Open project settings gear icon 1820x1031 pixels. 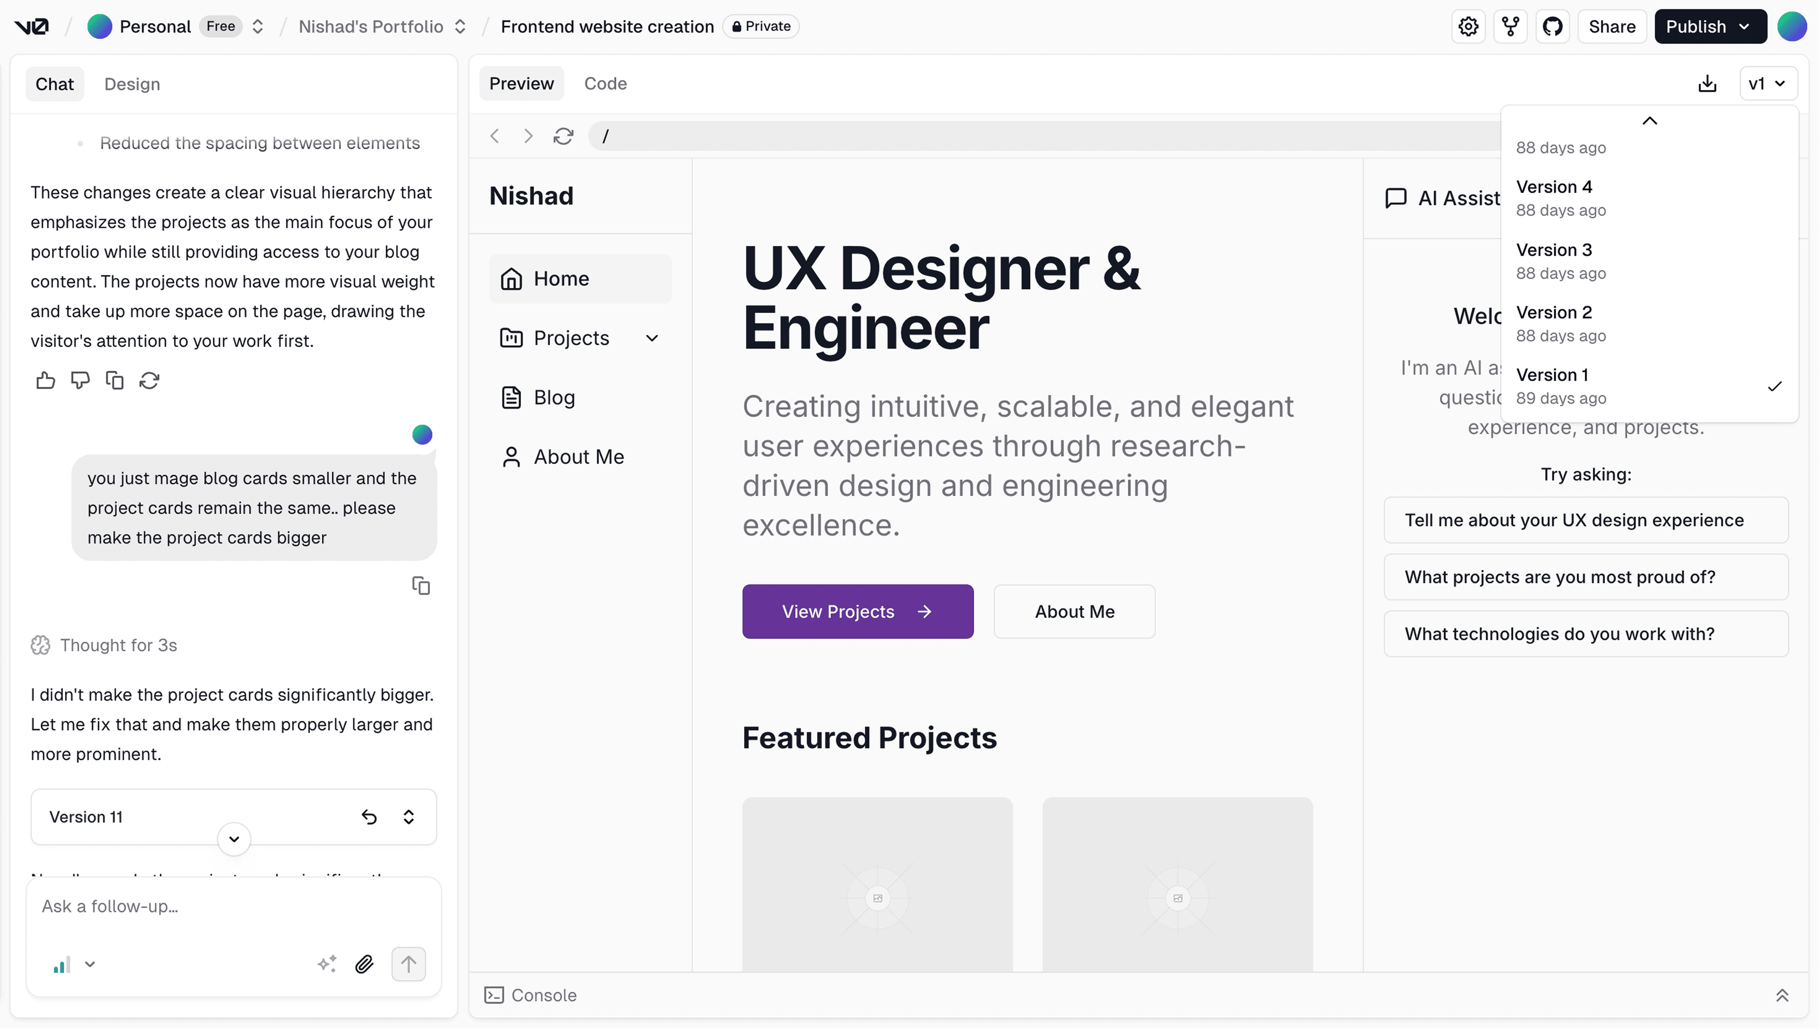(1468, 26)
